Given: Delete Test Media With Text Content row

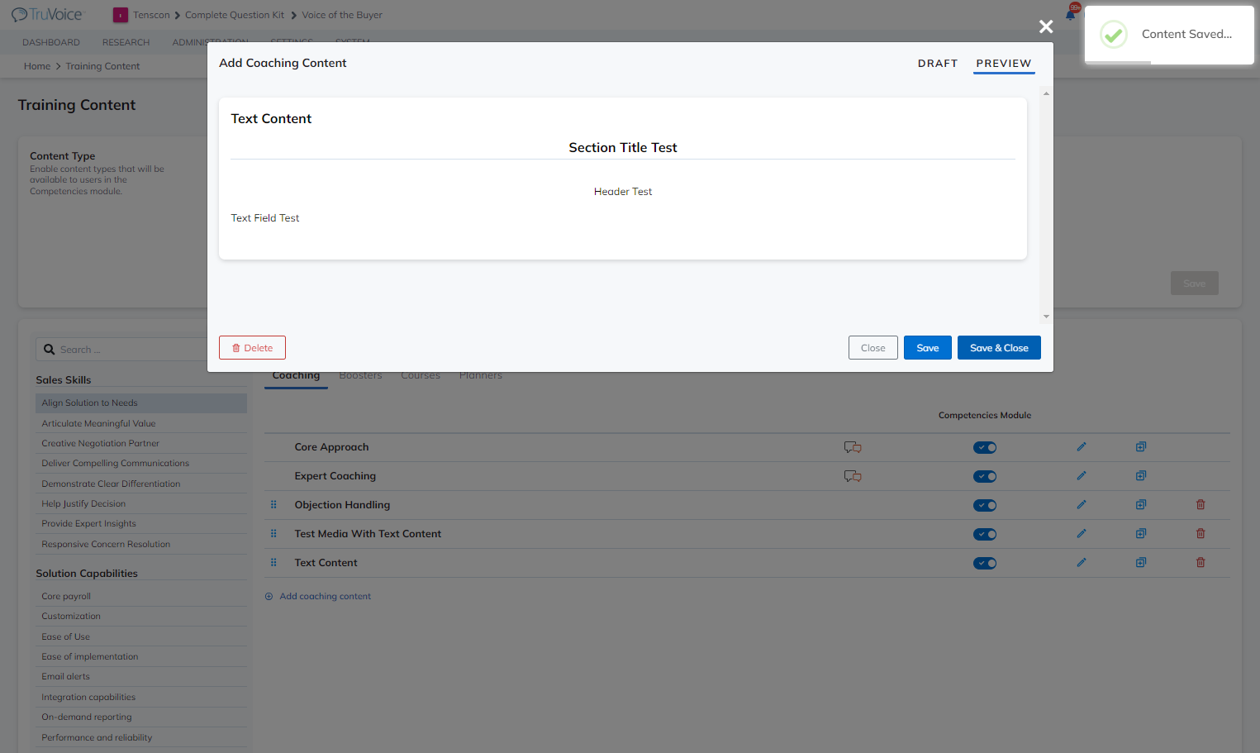Looking at the screenshot, I should tap(1201, 534).
